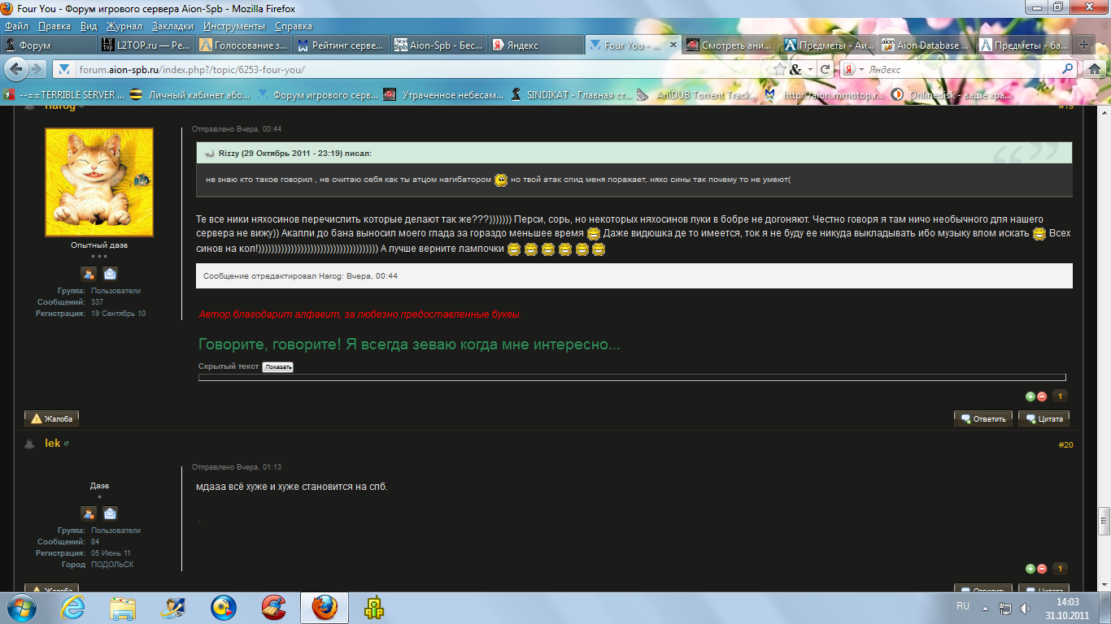Open the Windows Start menu

pyautogui.click(x=22, y=608)
